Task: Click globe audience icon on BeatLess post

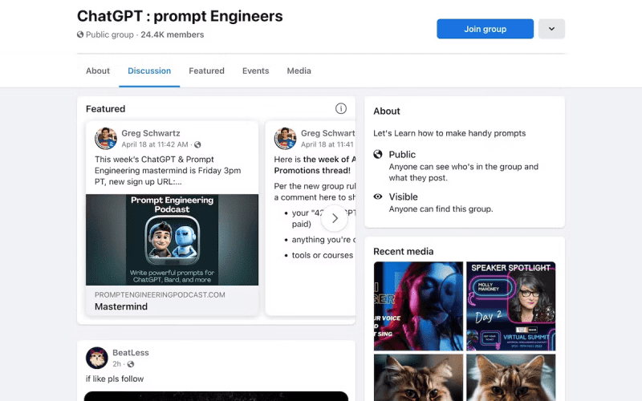Action: coord(131,364)
